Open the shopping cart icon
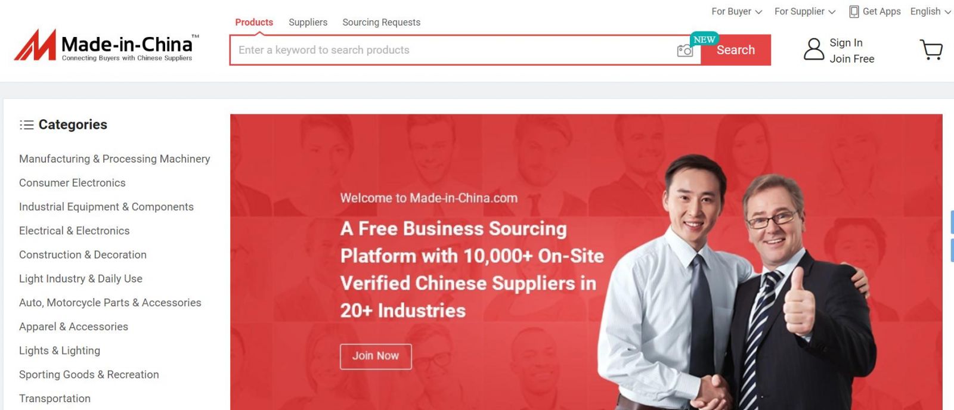 [931, 49]
